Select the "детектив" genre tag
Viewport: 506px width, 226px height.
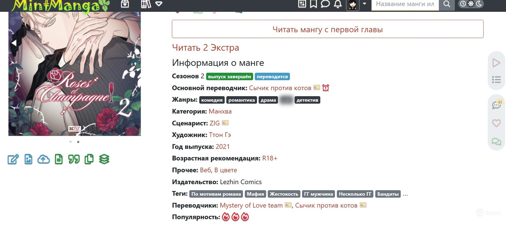(307, 100)
